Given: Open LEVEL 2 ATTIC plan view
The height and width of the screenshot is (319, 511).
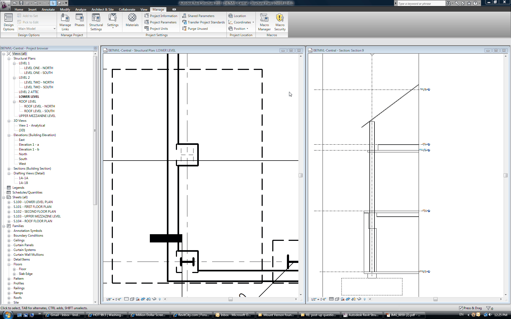Looking at the screenshot, I should click(x=29, y=92).
